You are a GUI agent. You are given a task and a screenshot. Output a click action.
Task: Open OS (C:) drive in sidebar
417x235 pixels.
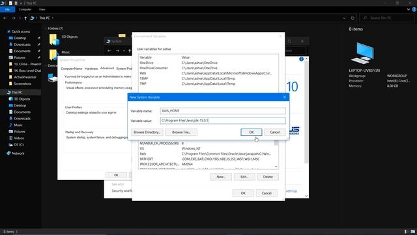(19, 145)
